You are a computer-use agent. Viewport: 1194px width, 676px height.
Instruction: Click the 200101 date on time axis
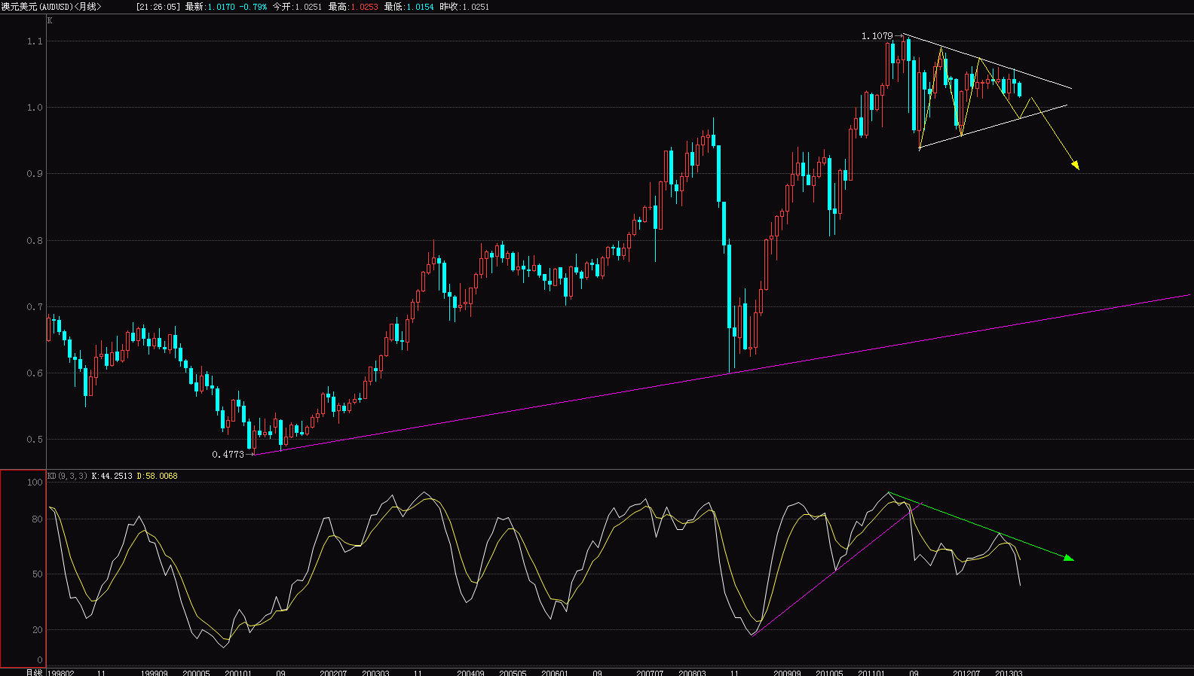(x=239, y=672)
